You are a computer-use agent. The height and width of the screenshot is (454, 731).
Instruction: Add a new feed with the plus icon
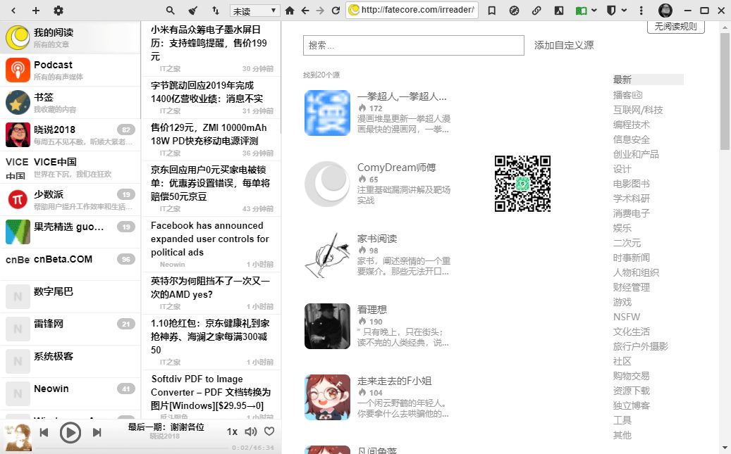[x=36, y=11]
